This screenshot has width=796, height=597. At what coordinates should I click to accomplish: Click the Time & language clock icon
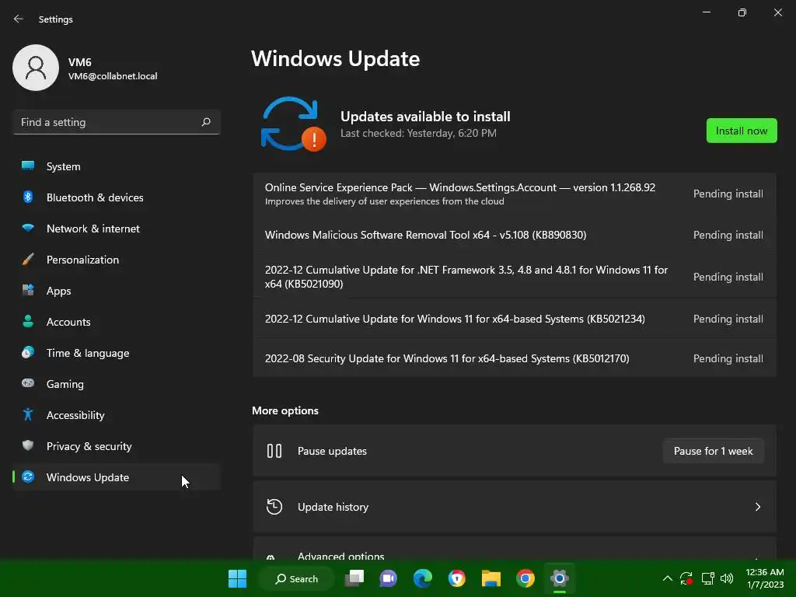28,352
